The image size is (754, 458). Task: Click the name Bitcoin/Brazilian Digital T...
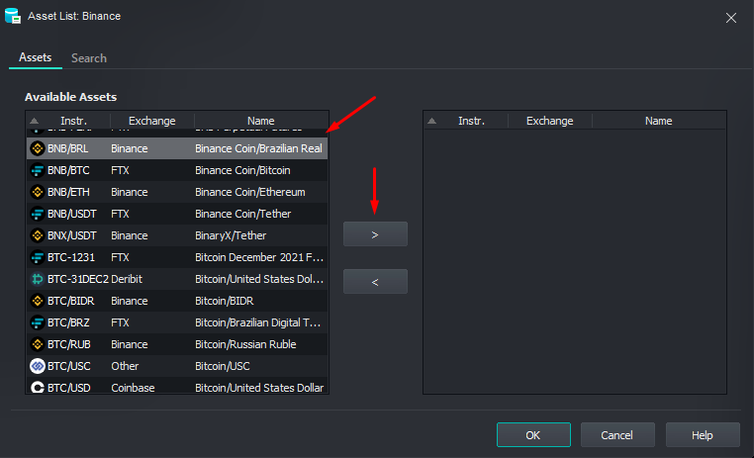click(257, 322)
